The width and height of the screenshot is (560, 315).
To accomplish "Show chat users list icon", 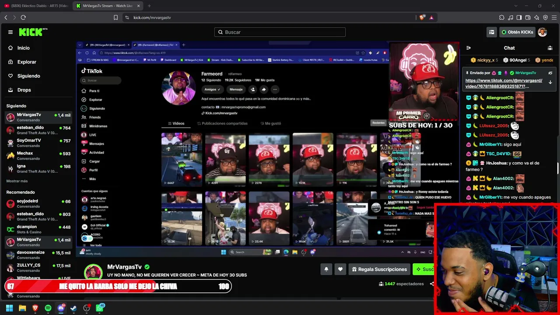I will click(x=550, y=48).
